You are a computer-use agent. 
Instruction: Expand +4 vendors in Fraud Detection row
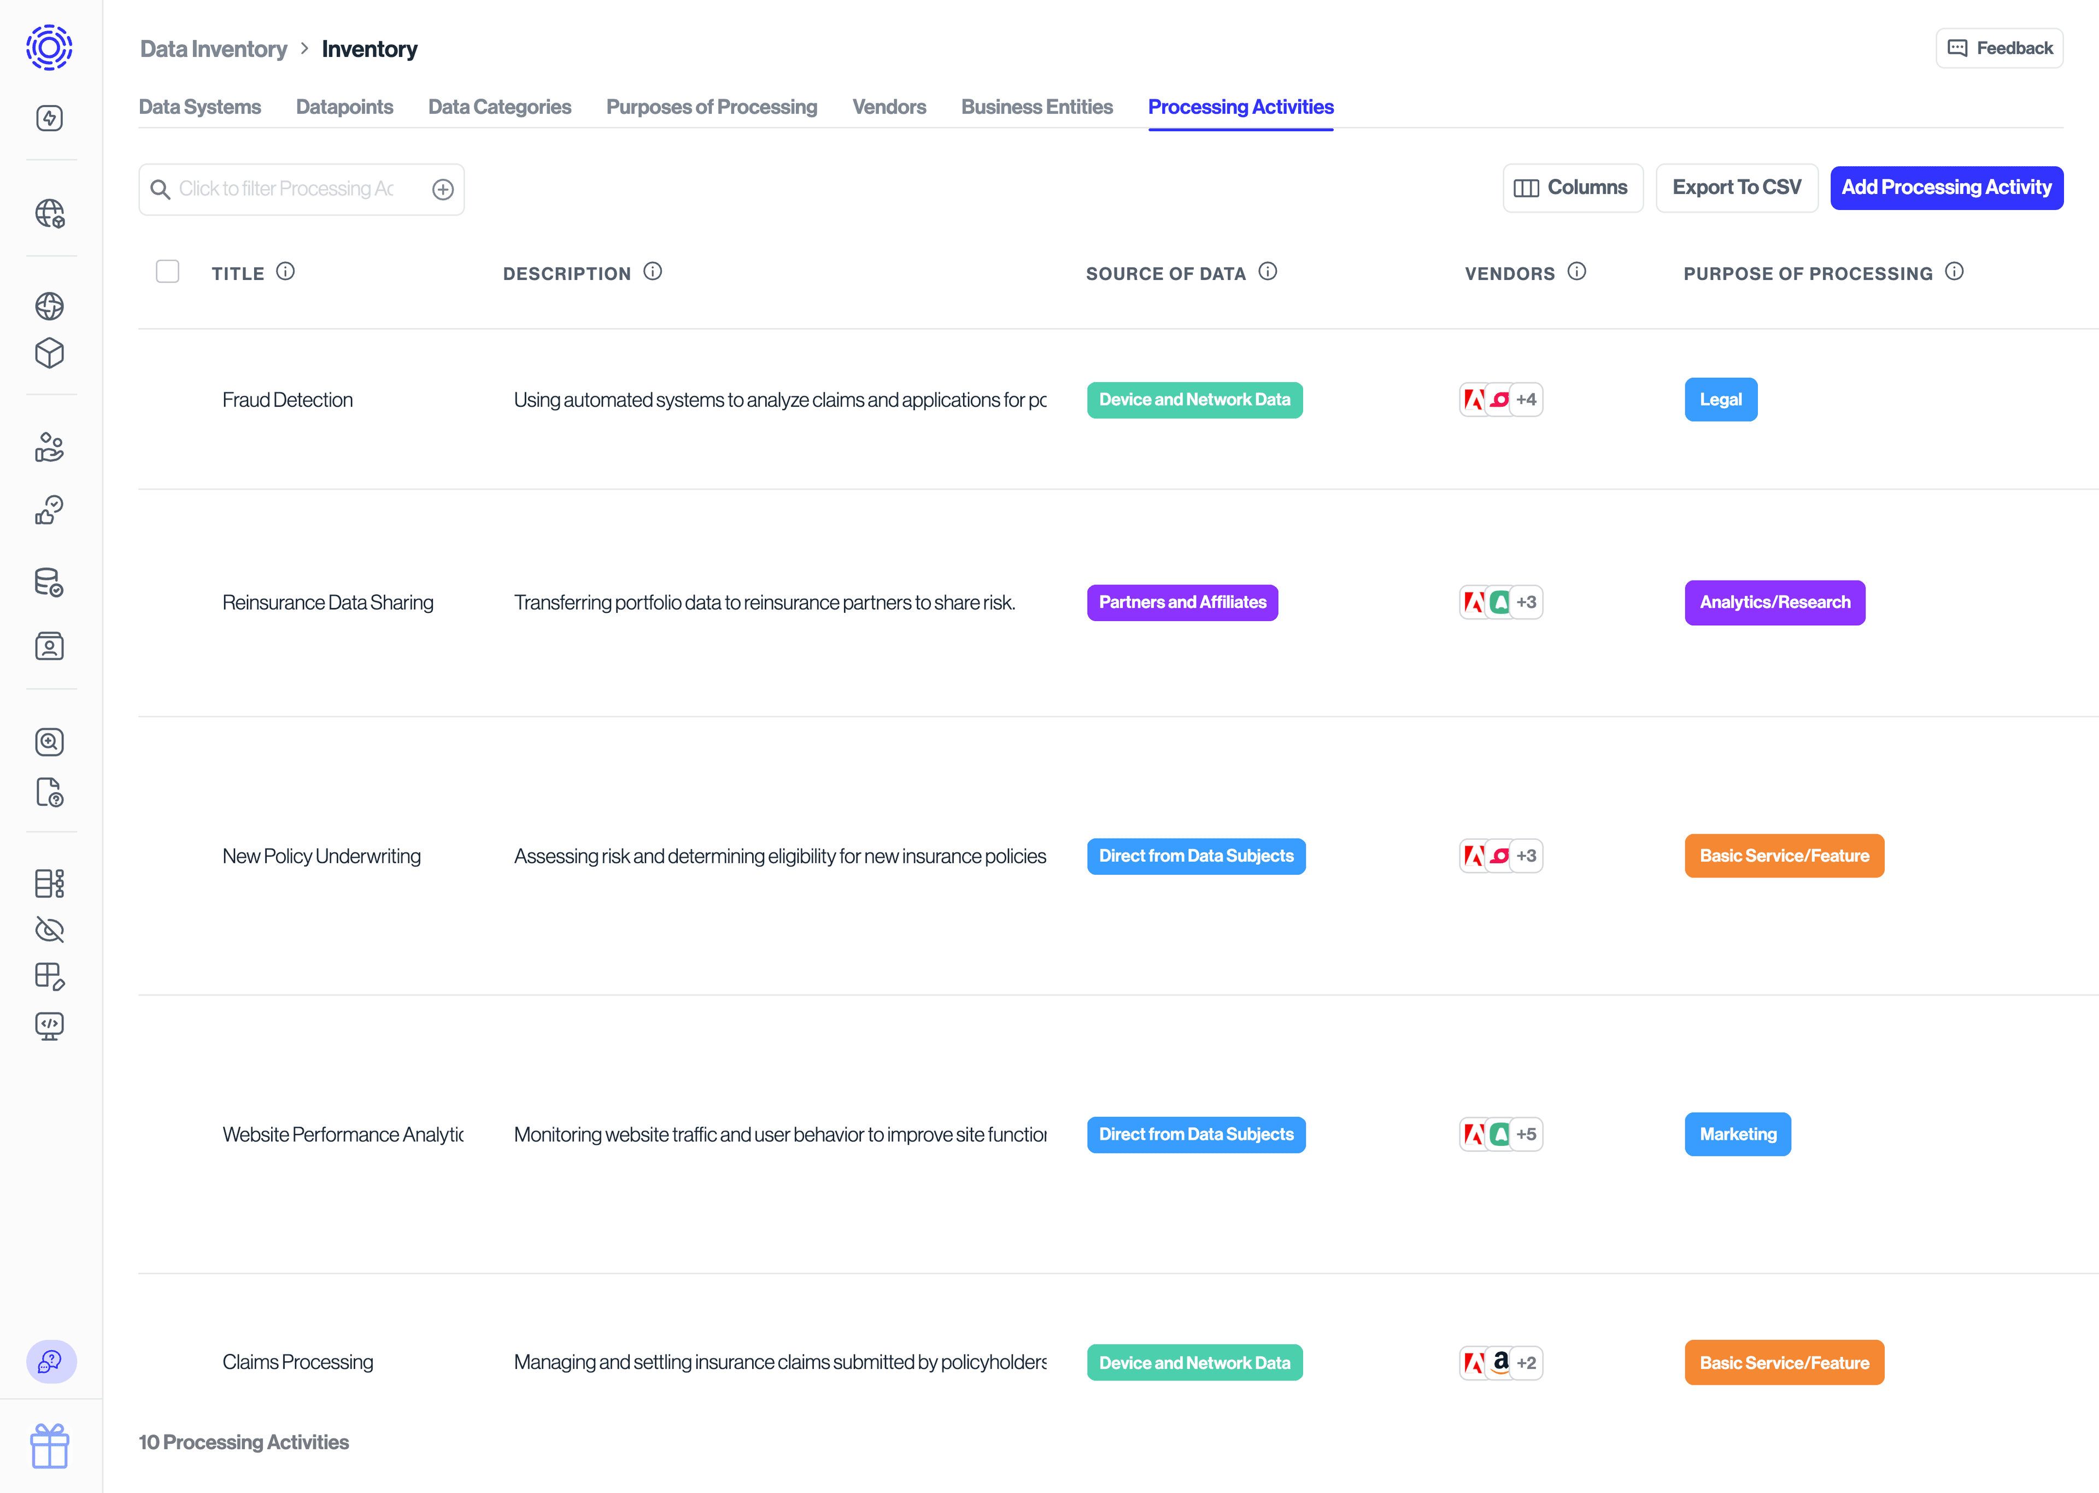click(x=1527, y=400)
